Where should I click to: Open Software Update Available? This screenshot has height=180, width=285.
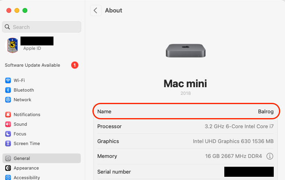point(32,65)
